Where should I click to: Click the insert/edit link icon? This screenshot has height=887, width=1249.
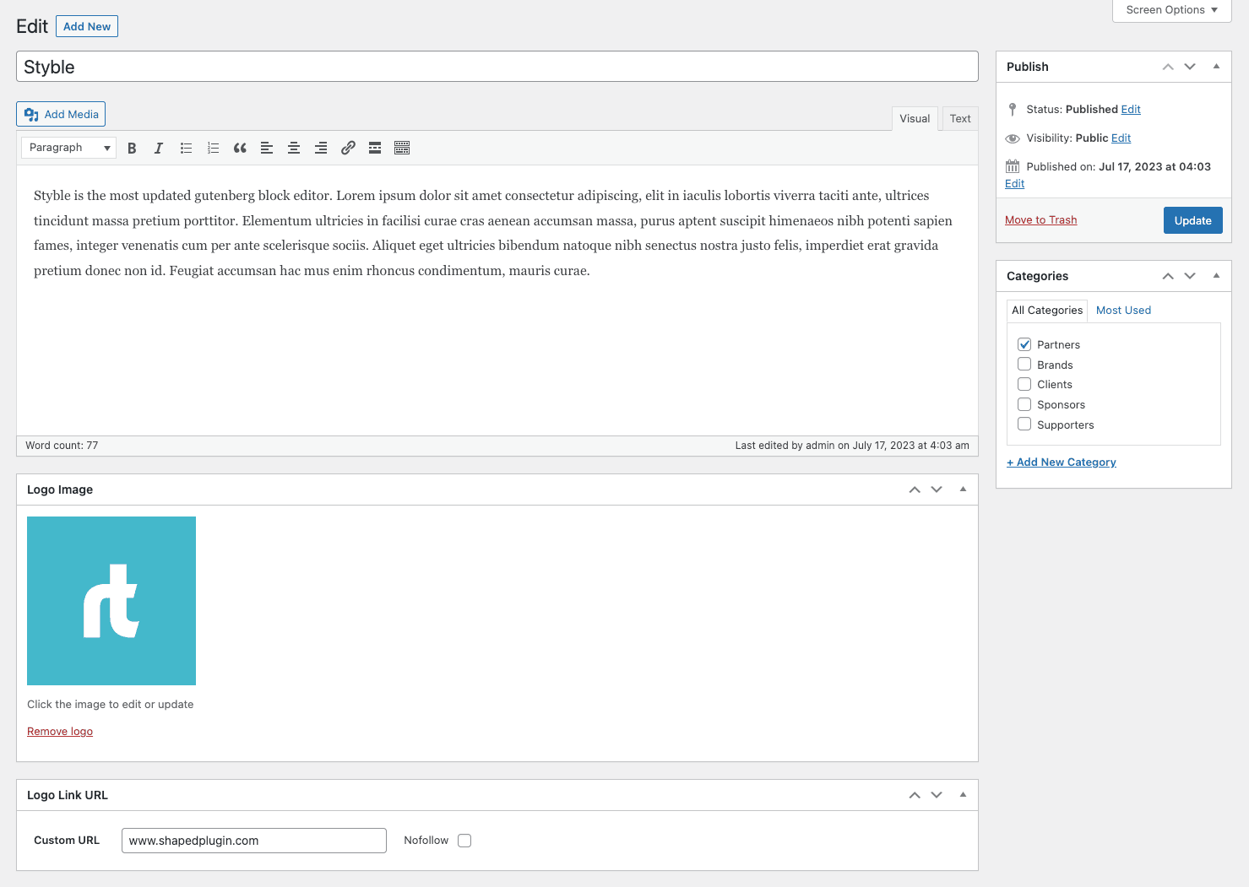(348, 148)
